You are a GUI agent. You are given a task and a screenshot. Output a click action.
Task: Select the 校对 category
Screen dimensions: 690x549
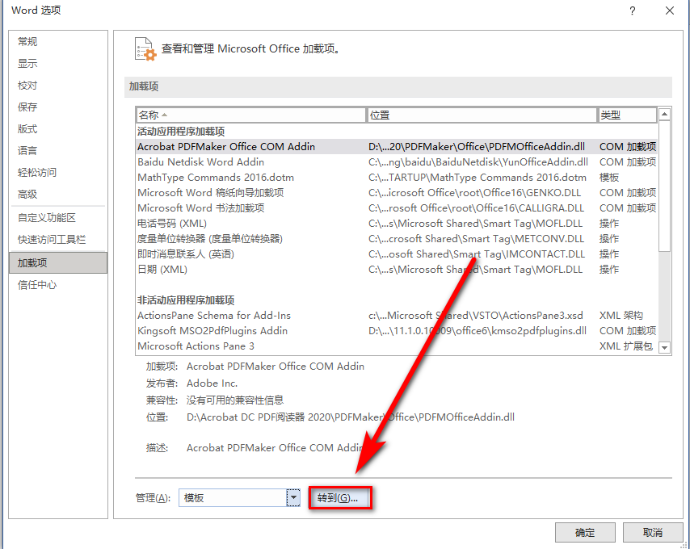click(x=58, y=86)
